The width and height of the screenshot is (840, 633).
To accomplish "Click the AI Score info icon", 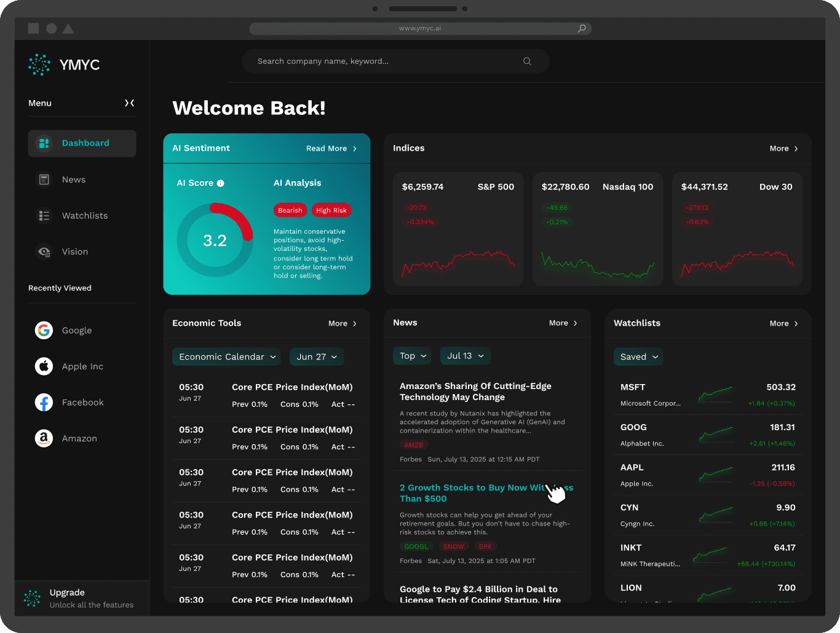I will (221, 183).
